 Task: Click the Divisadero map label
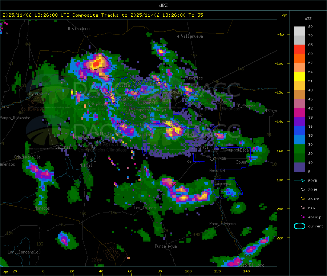[78, 29]
